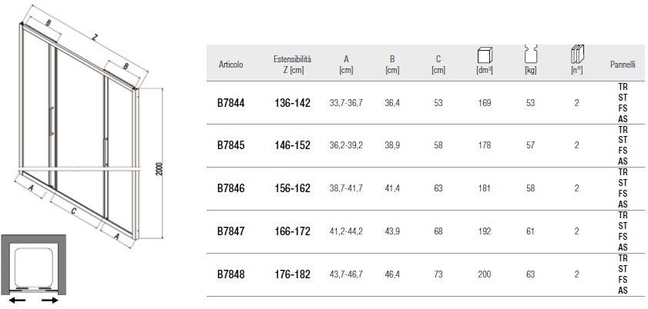Click the 2000 height dimension label
This screenshot has height=309, width=648.
click(159, 168)
